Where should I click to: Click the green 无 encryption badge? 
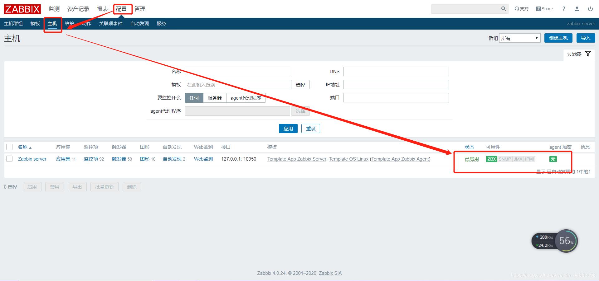click(553, 159)
